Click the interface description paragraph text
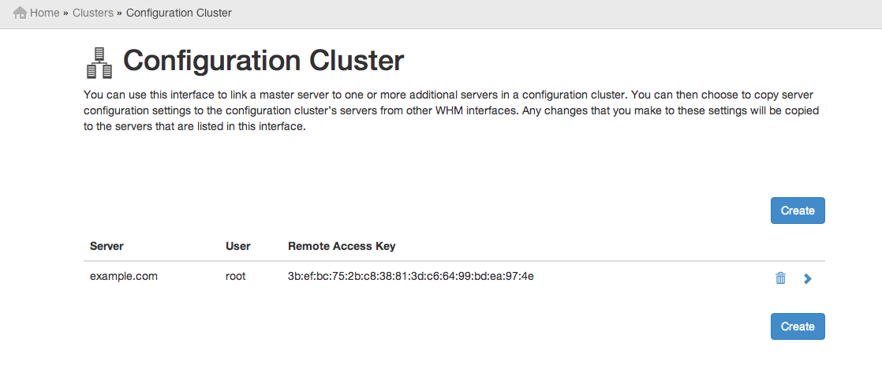882x384 pixels. click(x=451, y=110)
